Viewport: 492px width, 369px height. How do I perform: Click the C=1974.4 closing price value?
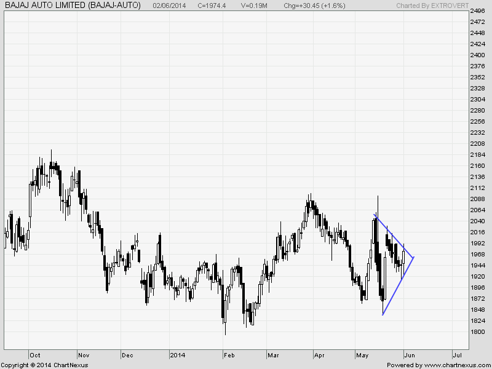213,6
